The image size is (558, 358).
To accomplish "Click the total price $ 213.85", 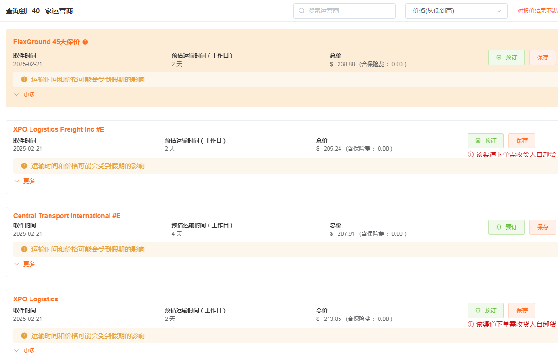I will point(329,319).
